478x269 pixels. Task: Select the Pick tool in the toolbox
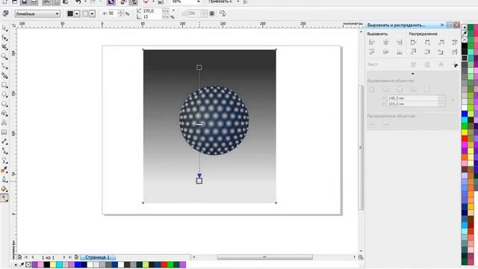[x=4, y=28]
